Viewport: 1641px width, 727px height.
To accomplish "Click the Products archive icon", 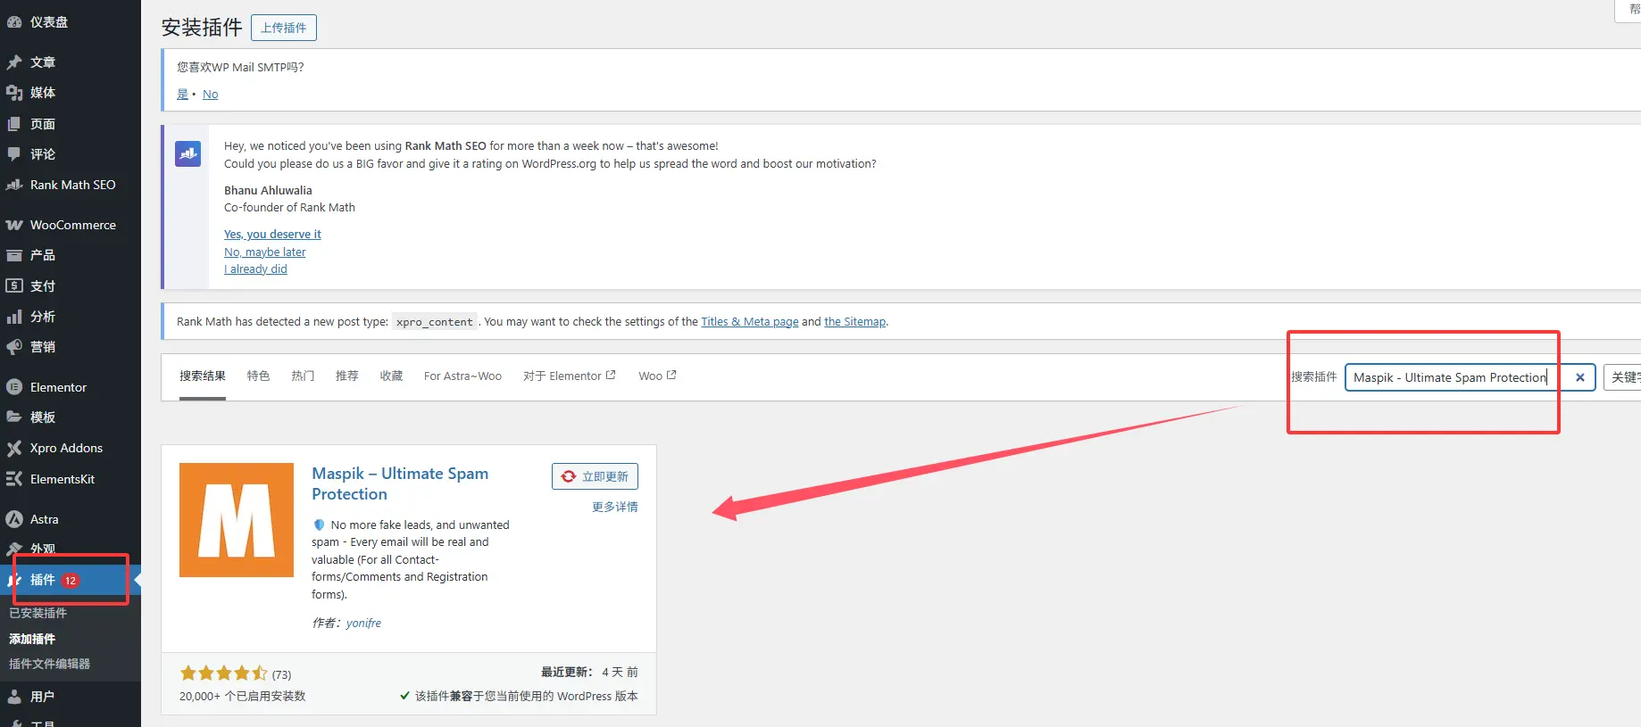I will pyautogui.click(x=14, y=255).
